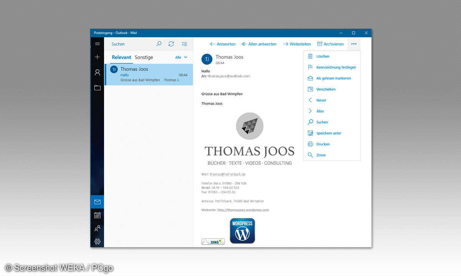Click the Archivieren button
Viewport: 461px width, 276px height.
pos(330,44)
